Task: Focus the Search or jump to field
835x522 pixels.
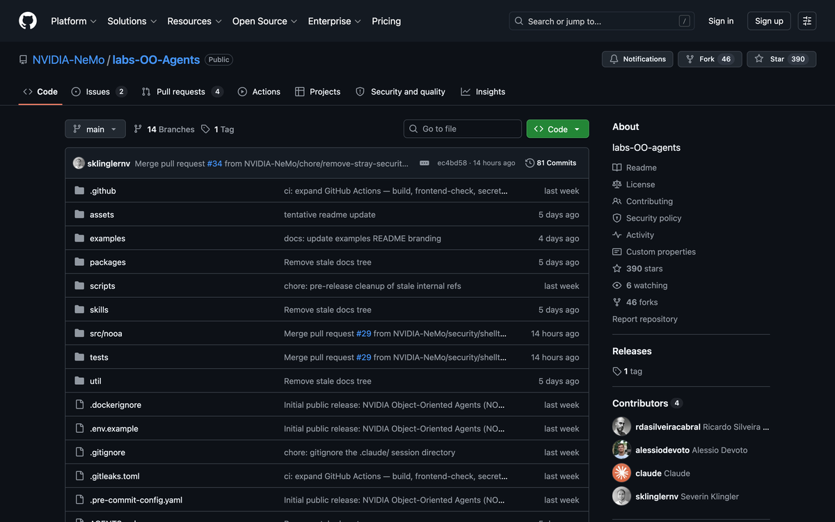Action: 602,21
